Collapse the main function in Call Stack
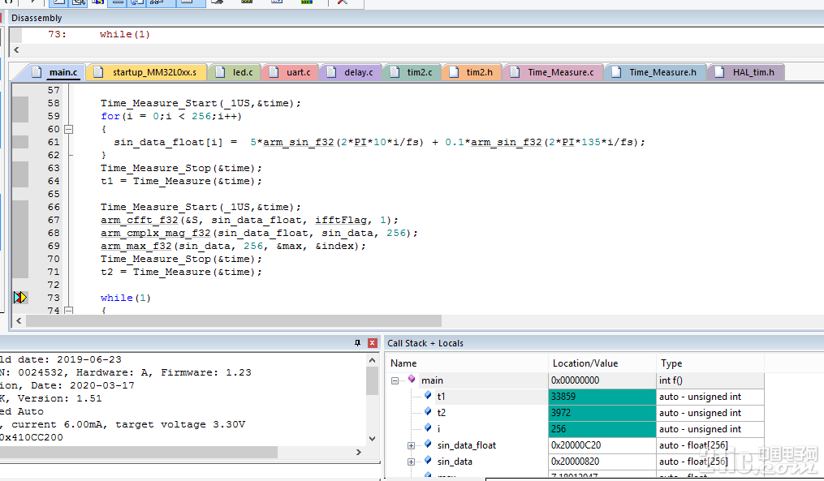This screenshot has height=481, width=824. [x=395, y=380]
